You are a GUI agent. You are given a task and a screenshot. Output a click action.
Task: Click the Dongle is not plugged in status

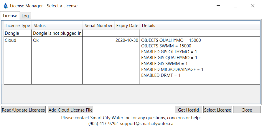(57, 33)
